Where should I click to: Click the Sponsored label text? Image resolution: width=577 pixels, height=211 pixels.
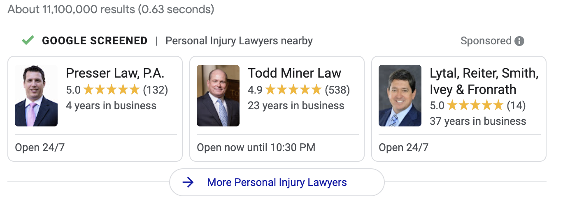click(486, 41)
